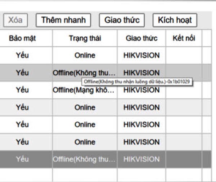The height and width of the screenshot is (182, 216).
Task: Click the Kết nối column header
Action: 184,38
